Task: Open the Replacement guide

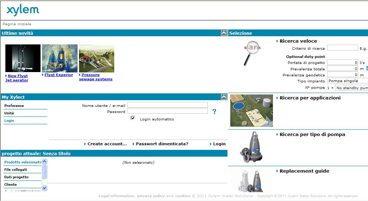Action: [x=304, y=171]
